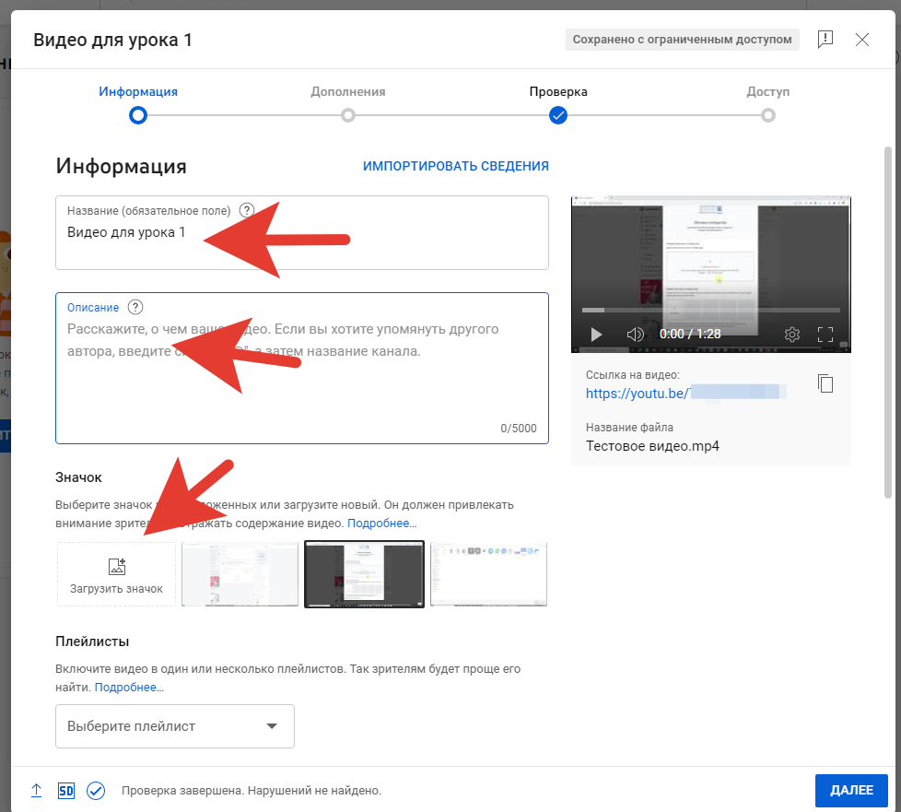Viewport: 901px width, 812px height.
Task: Copy the video link
Action: (x=825, y=383)
